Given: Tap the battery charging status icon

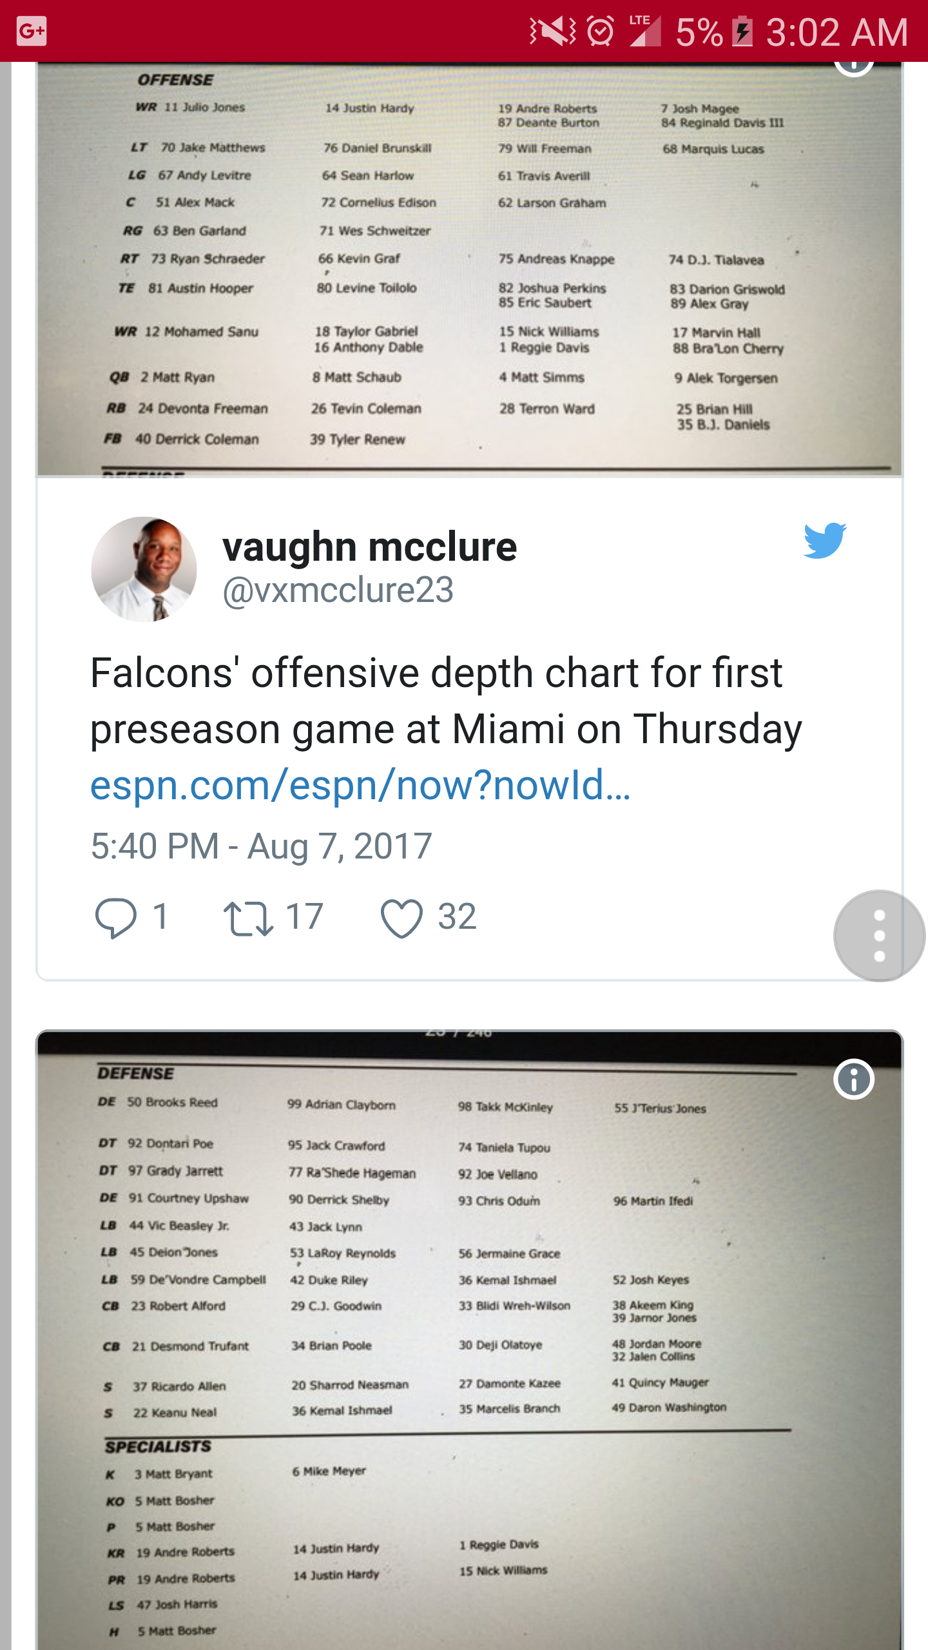Looking at the screenshot, I should coord(742,31).
